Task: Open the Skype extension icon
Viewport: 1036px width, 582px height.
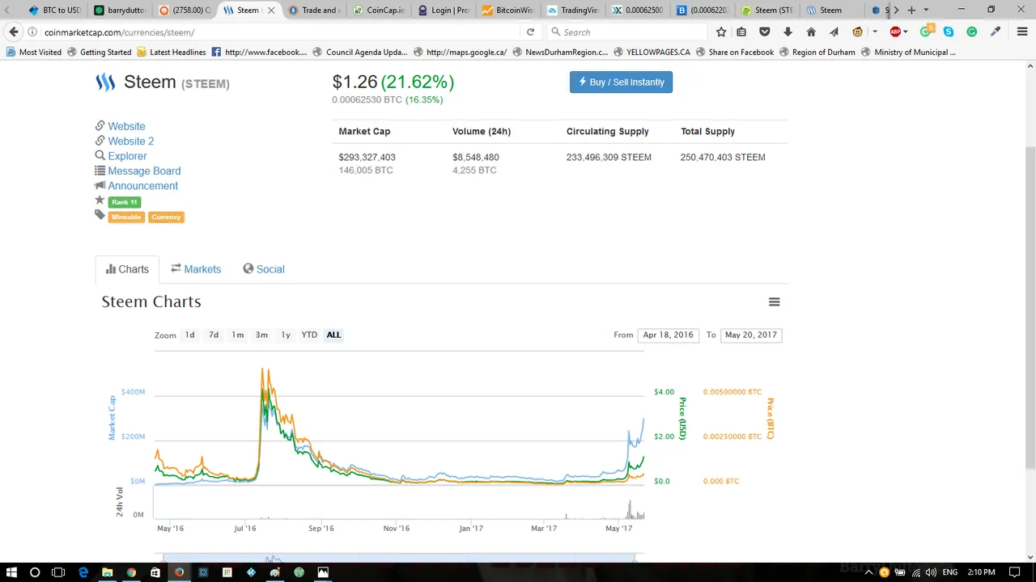Action: [x=949, y=32]
